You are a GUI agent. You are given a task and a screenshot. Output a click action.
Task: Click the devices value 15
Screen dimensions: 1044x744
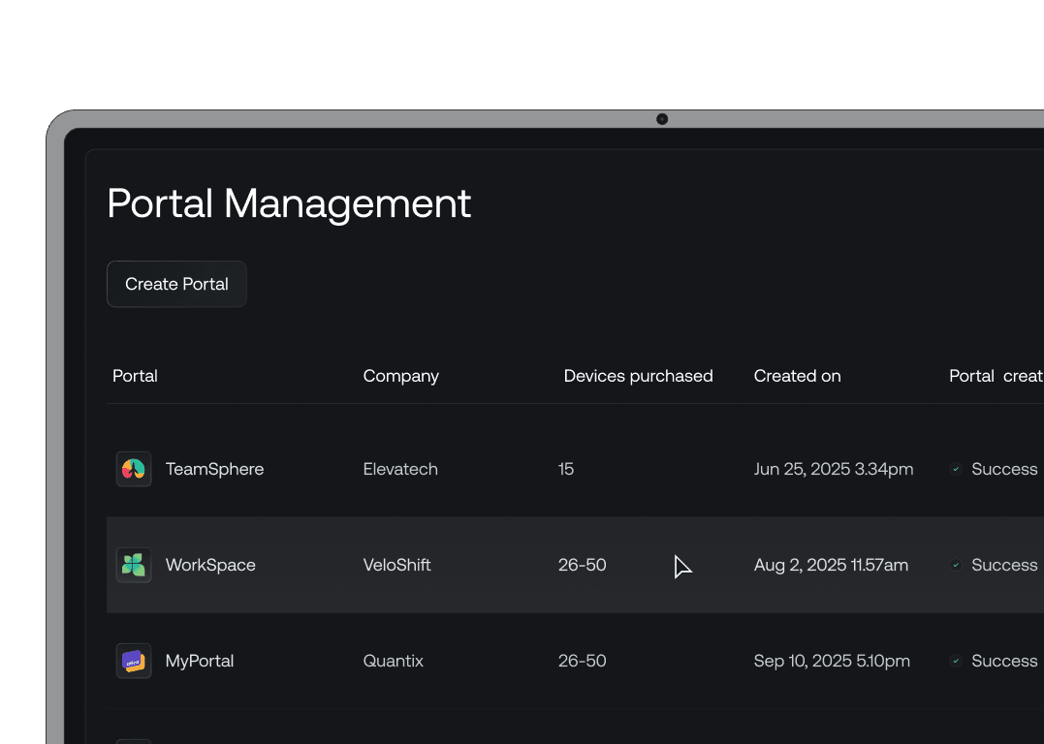tap(566, 469)
